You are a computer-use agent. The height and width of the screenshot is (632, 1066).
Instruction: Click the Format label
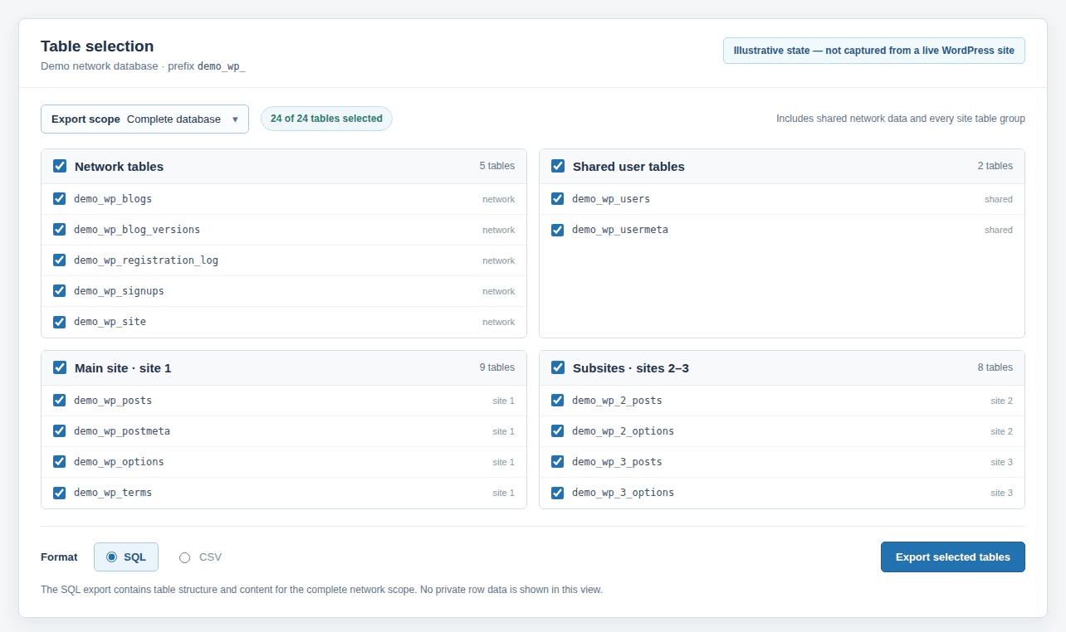[59, 557]
